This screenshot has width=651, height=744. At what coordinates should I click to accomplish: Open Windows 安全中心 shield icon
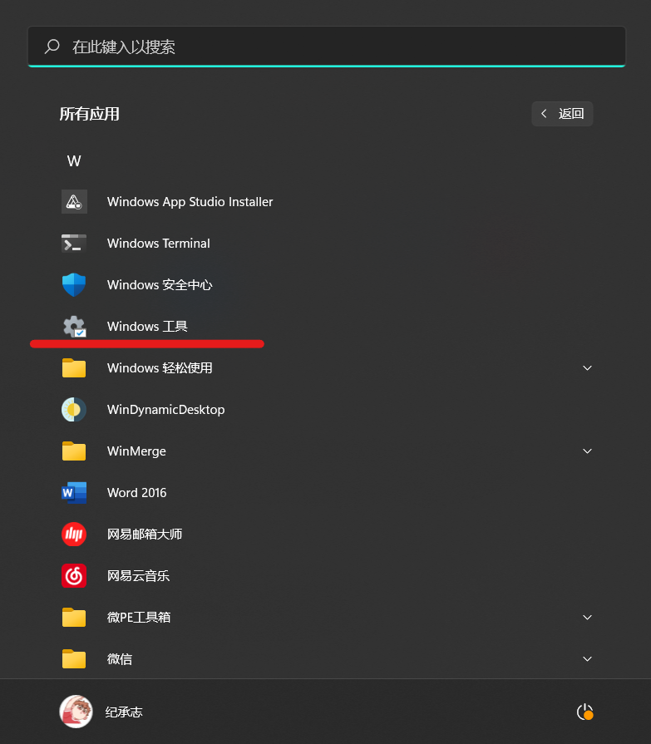pyautogui.click(x=74, y=284)
